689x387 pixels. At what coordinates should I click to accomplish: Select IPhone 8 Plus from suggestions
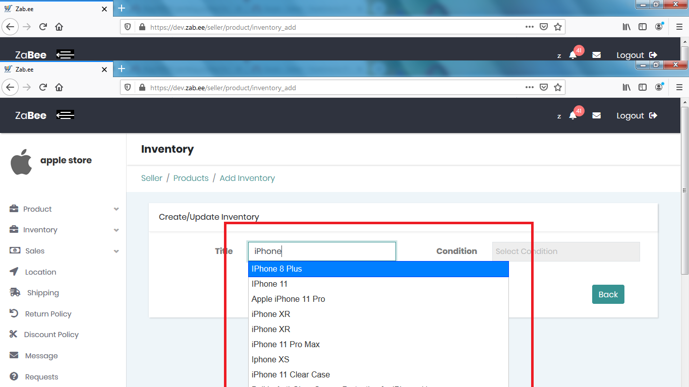click(x=378, y=269)
